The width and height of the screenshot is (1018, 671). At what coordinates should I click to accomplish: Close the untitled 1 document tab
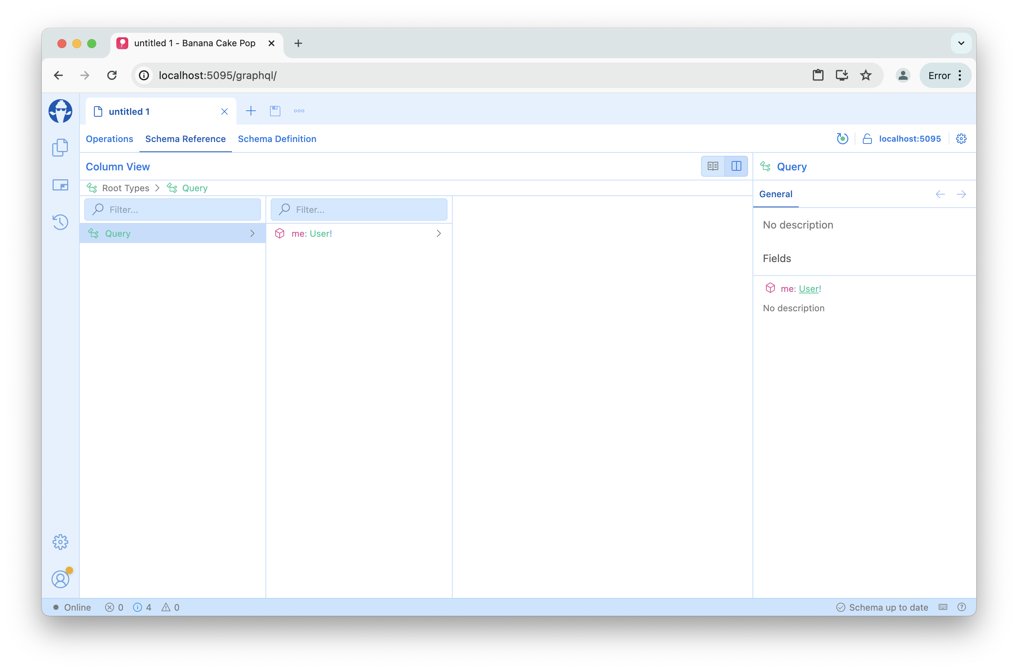224,112
